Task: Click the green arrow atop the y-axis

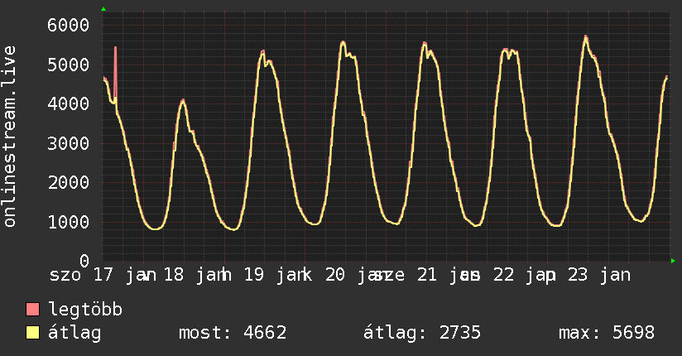Action: (103, 9)
